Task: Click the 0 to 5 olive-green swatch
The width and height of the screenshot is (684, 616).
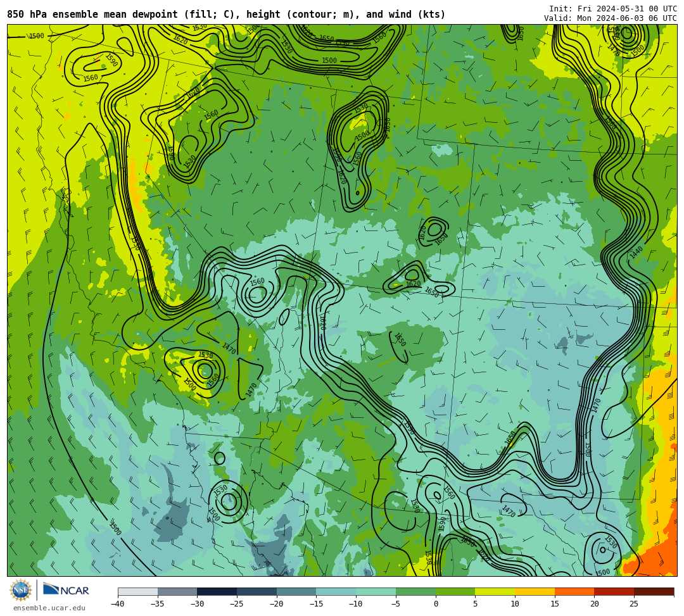Action: point(455,591)
